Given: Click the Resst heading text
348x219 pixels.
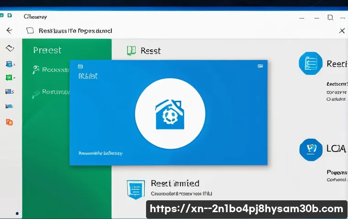Looking at the screenshot, I should pyautogui.click(x=151, y=51).
